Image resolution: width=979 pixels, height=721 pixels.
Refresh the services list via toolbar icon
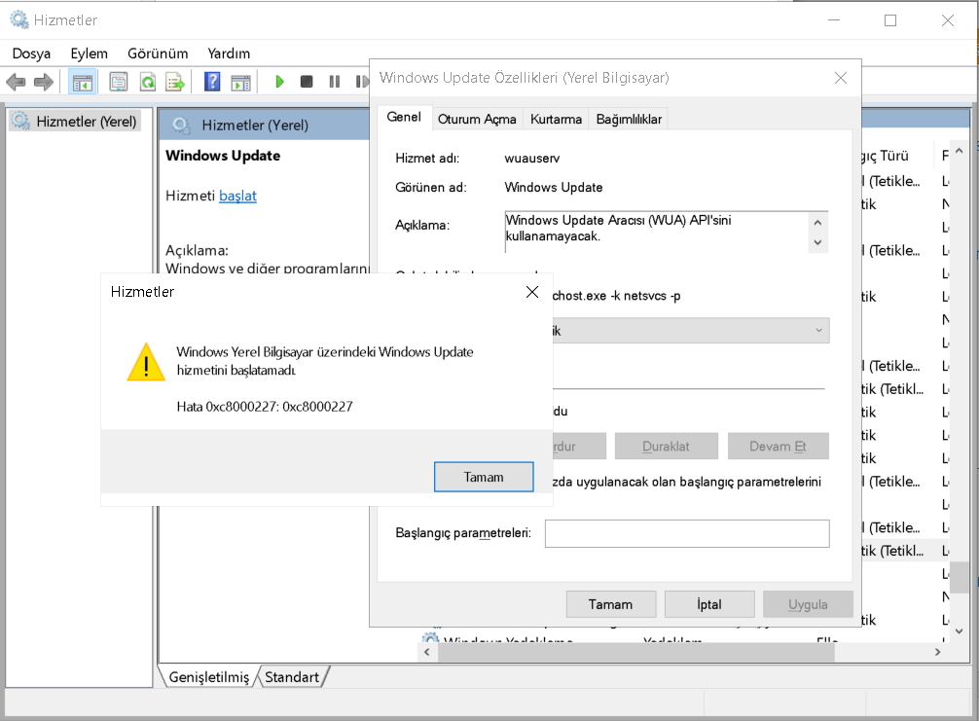point(148,82)
